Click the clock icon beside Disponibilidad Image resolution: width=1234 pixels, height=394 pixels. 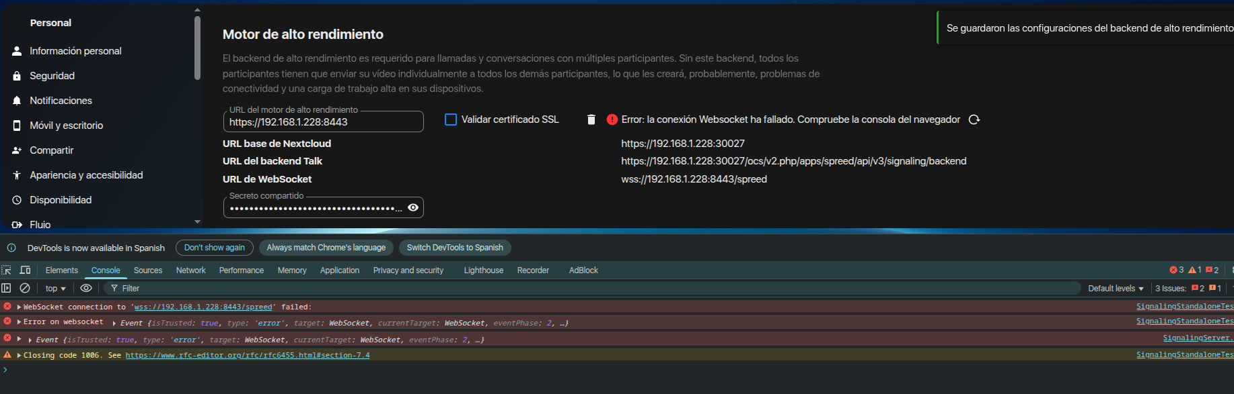[x=17, y=200]
